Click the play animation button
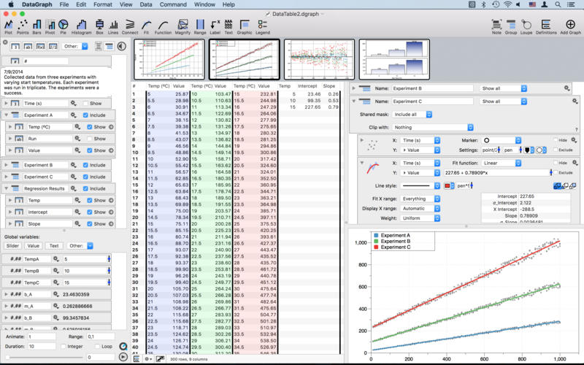584x365 pixels. pyautogui.click(x=123, y=357)
